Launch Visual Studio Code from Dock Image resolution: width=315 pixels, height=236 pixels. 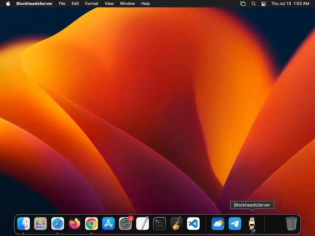pyautogui.click(x=193, y=223)
